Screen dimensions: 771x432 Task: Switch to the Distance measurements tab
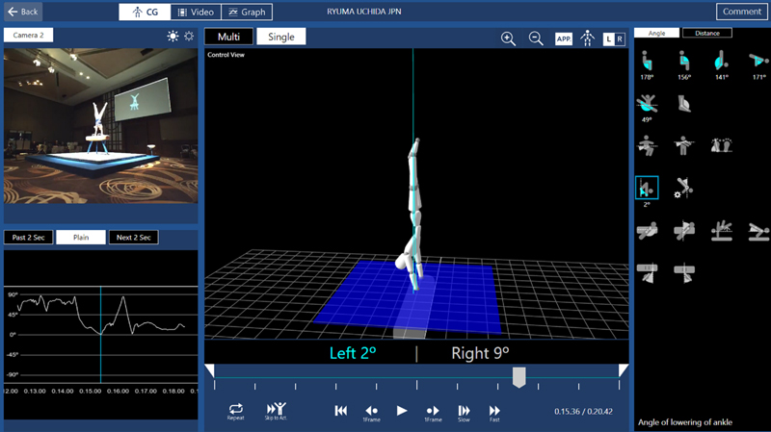(706, 33)
